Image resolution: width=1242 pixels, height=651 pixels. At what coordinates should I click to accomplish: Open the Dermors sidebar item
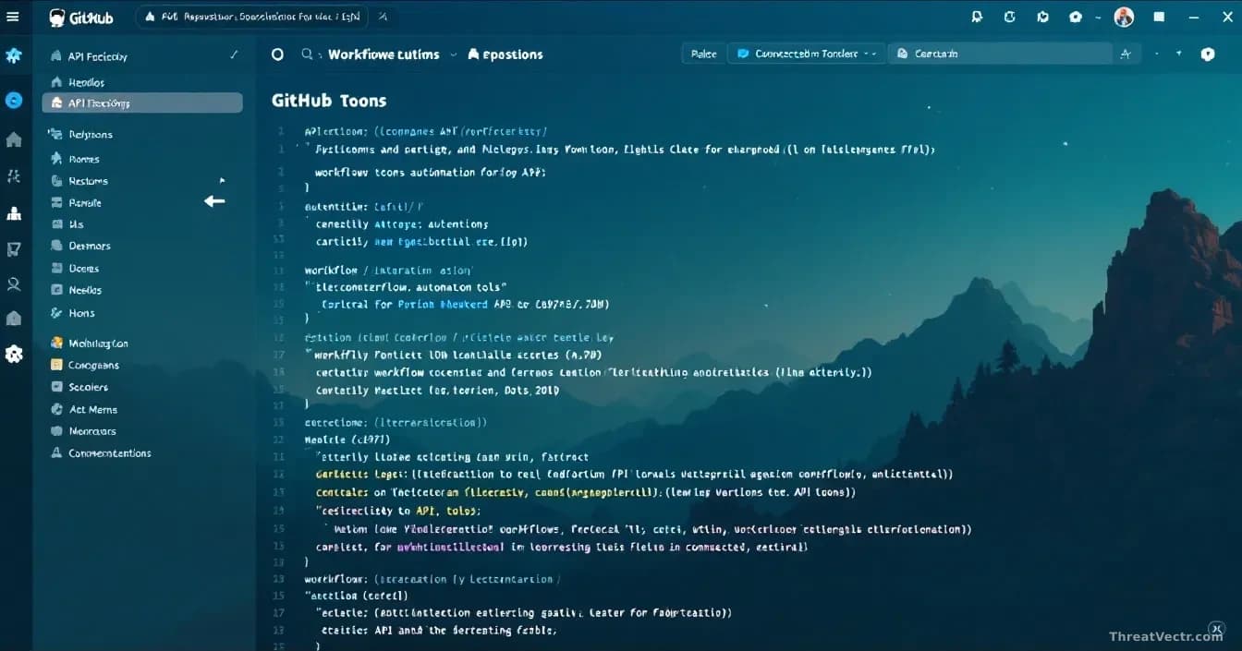[x=90, y=246]
